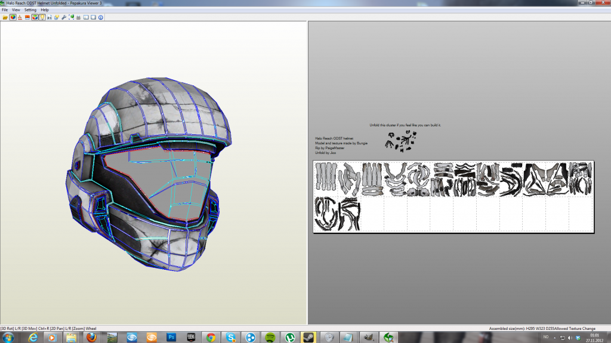Expand the Help menu
The height and width of the screenshot is (343, 611).
coord(45,10)
